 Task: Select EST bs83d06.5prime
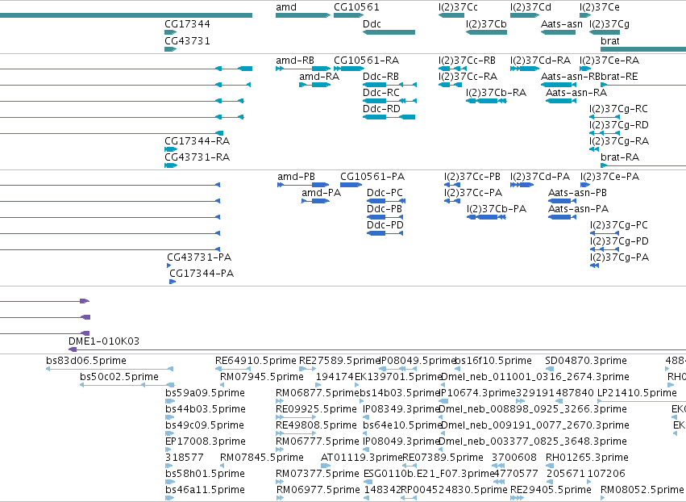110,369
